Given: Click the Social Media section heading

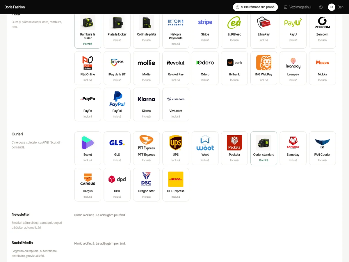Looking at the screenshot, I should tap(22, 243).
